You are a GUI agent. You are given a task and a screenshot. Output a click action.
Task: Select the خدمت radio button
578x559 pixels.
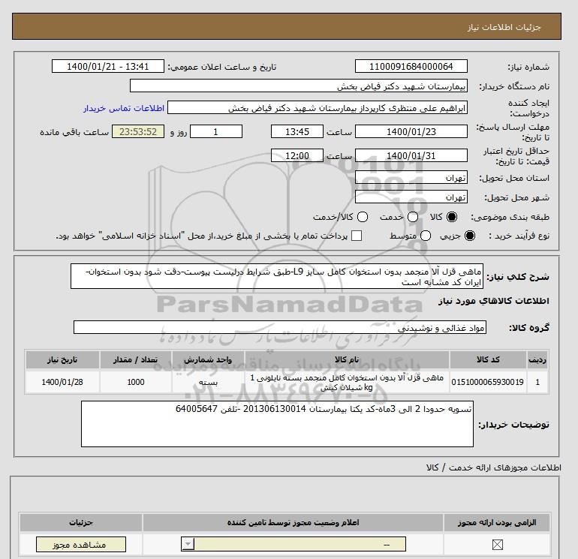413,217
